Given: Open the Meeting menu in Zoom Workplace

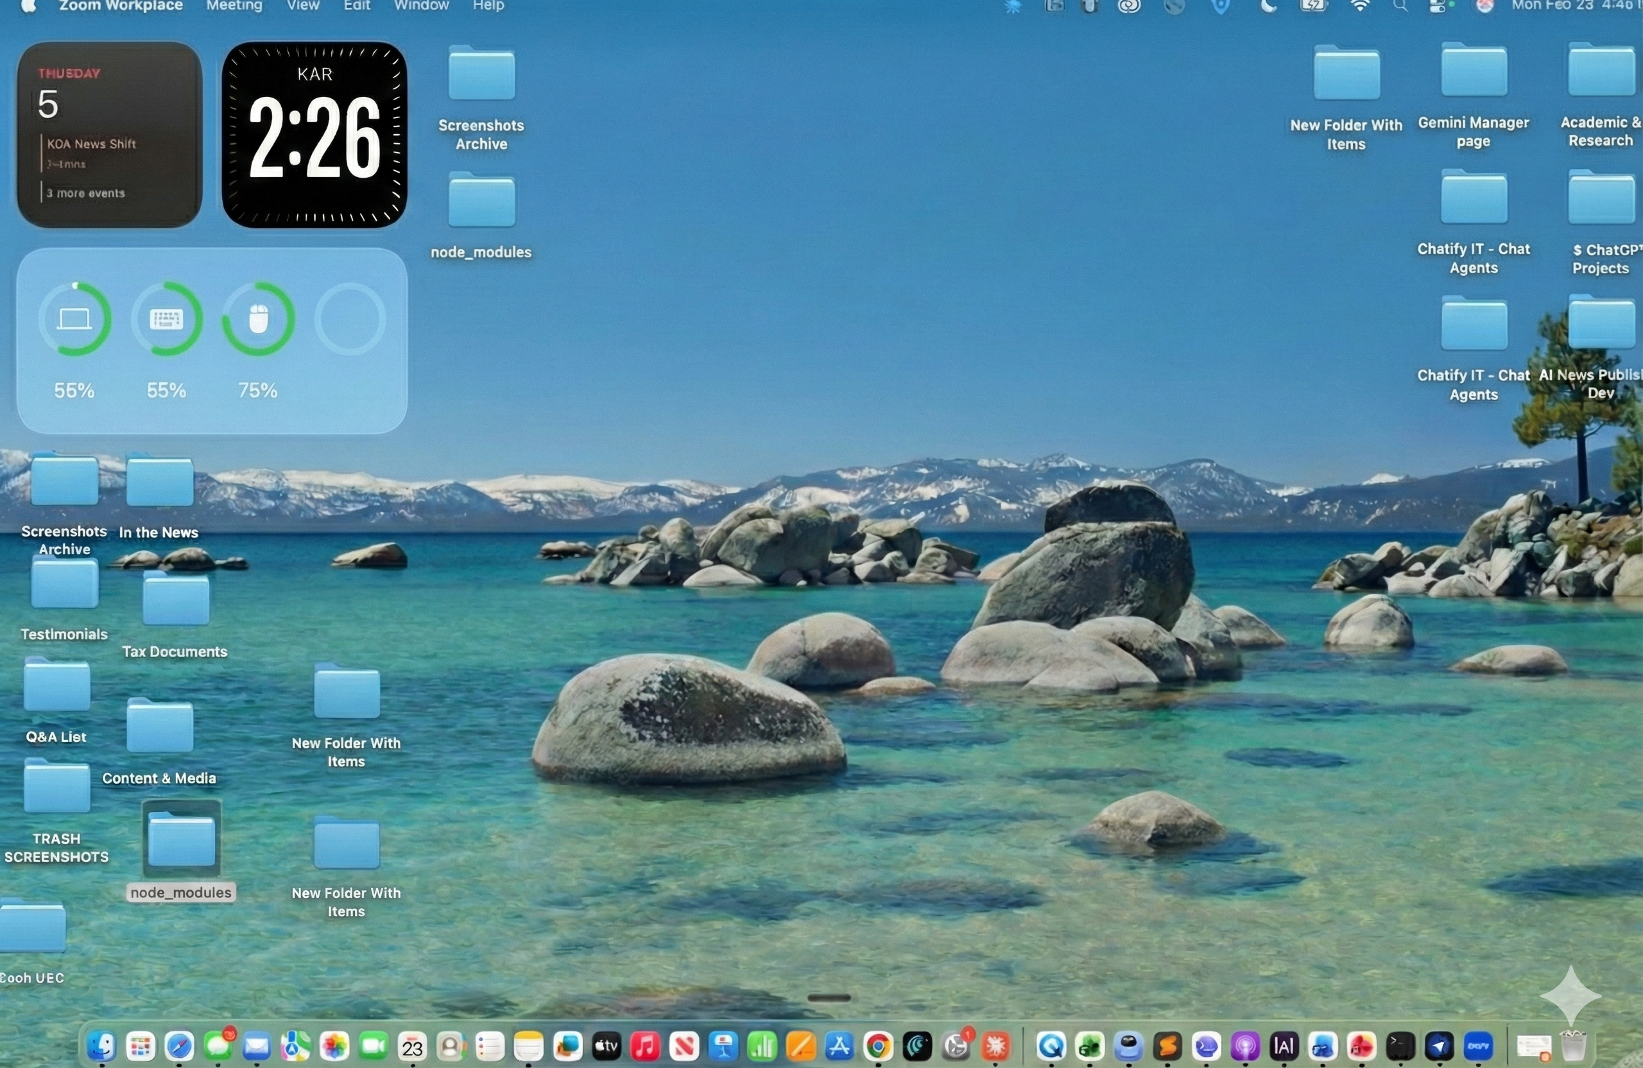Looking at the screenshot, I should pos(234,6).
